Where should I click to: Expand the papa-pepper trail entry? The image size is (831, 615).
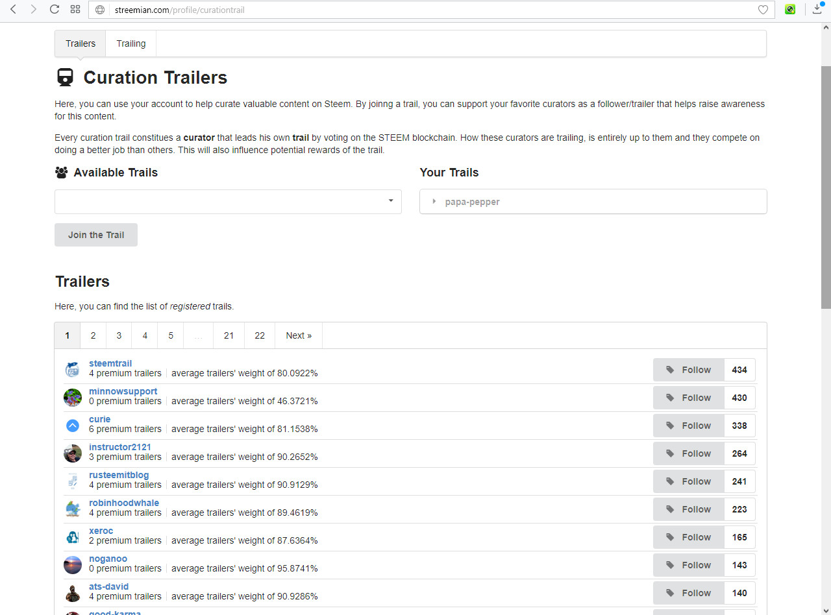tap(593, 202)
